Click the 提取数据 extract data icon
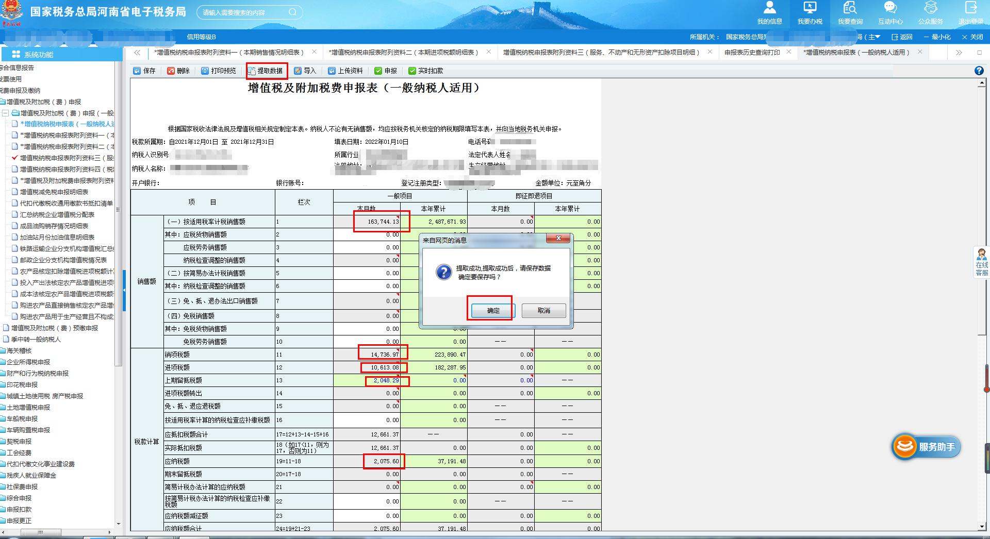Screen dimensions: 990x539 tap(266, 71)
